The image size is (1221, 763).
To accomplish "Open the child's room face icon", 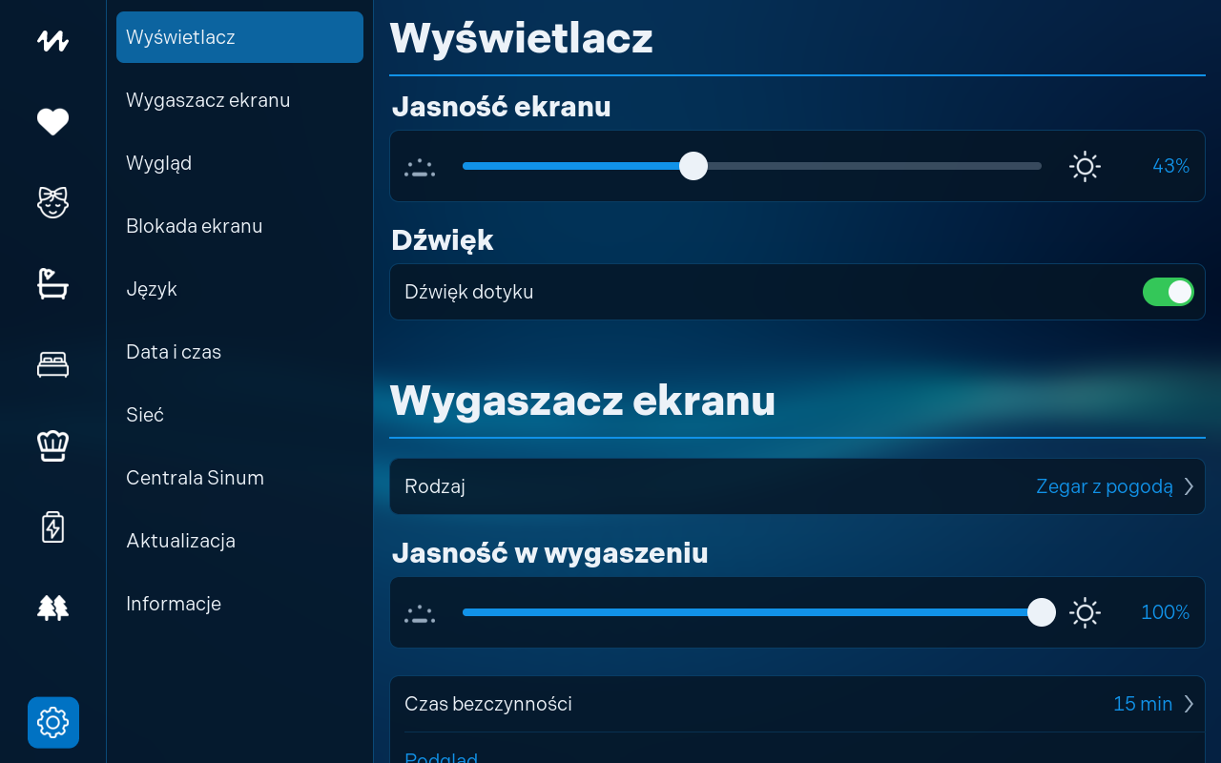I will tap(52, 202).
